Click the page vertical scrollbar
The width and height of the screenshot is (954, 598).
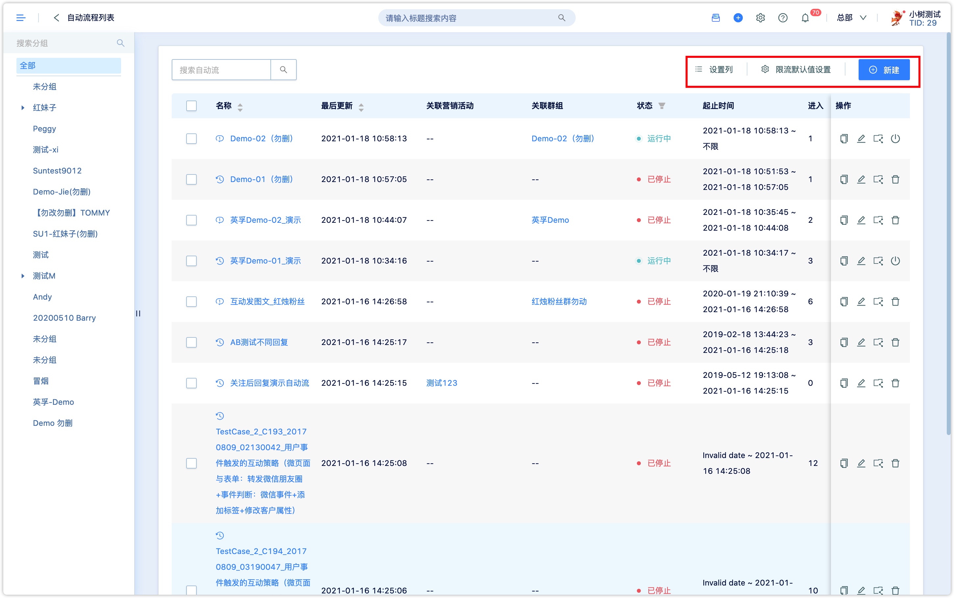(x=948, y=233)
